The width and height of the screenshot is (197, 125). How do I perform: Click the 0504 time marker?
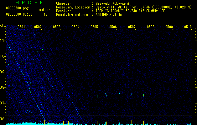[75, 27]
